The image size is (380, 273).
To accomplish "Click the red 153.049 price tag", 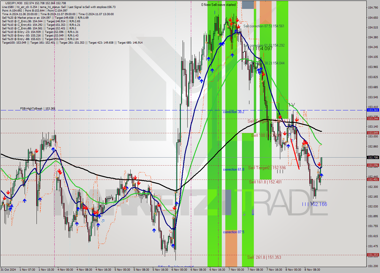I will click(x=373, y=133).
